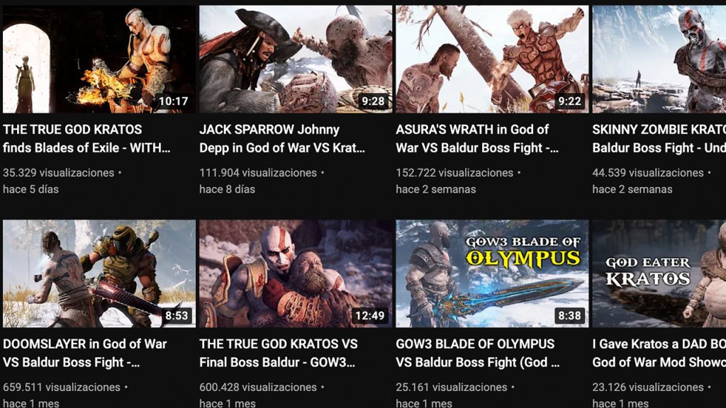Open the GOW3 Blade of Olympus thumbnail
The height and width of the screenshot is (408, 726).
coord(492,274)
